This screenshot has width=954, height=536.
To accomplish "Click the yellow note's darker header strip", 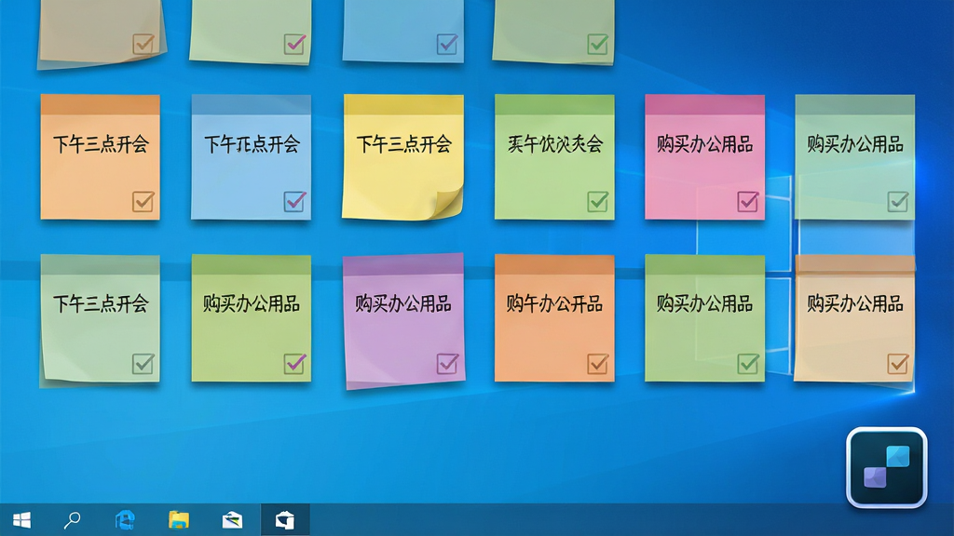I will pyautogui.click(x=404, y=104).
